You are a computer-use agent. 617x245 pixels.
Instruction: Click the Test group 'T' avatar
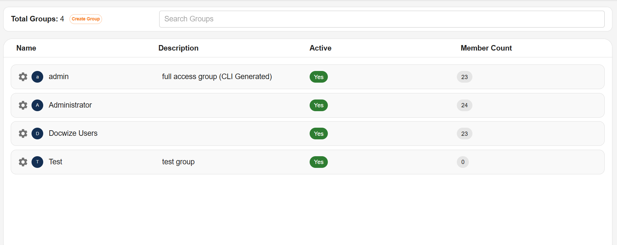click(x=37, y=162)
